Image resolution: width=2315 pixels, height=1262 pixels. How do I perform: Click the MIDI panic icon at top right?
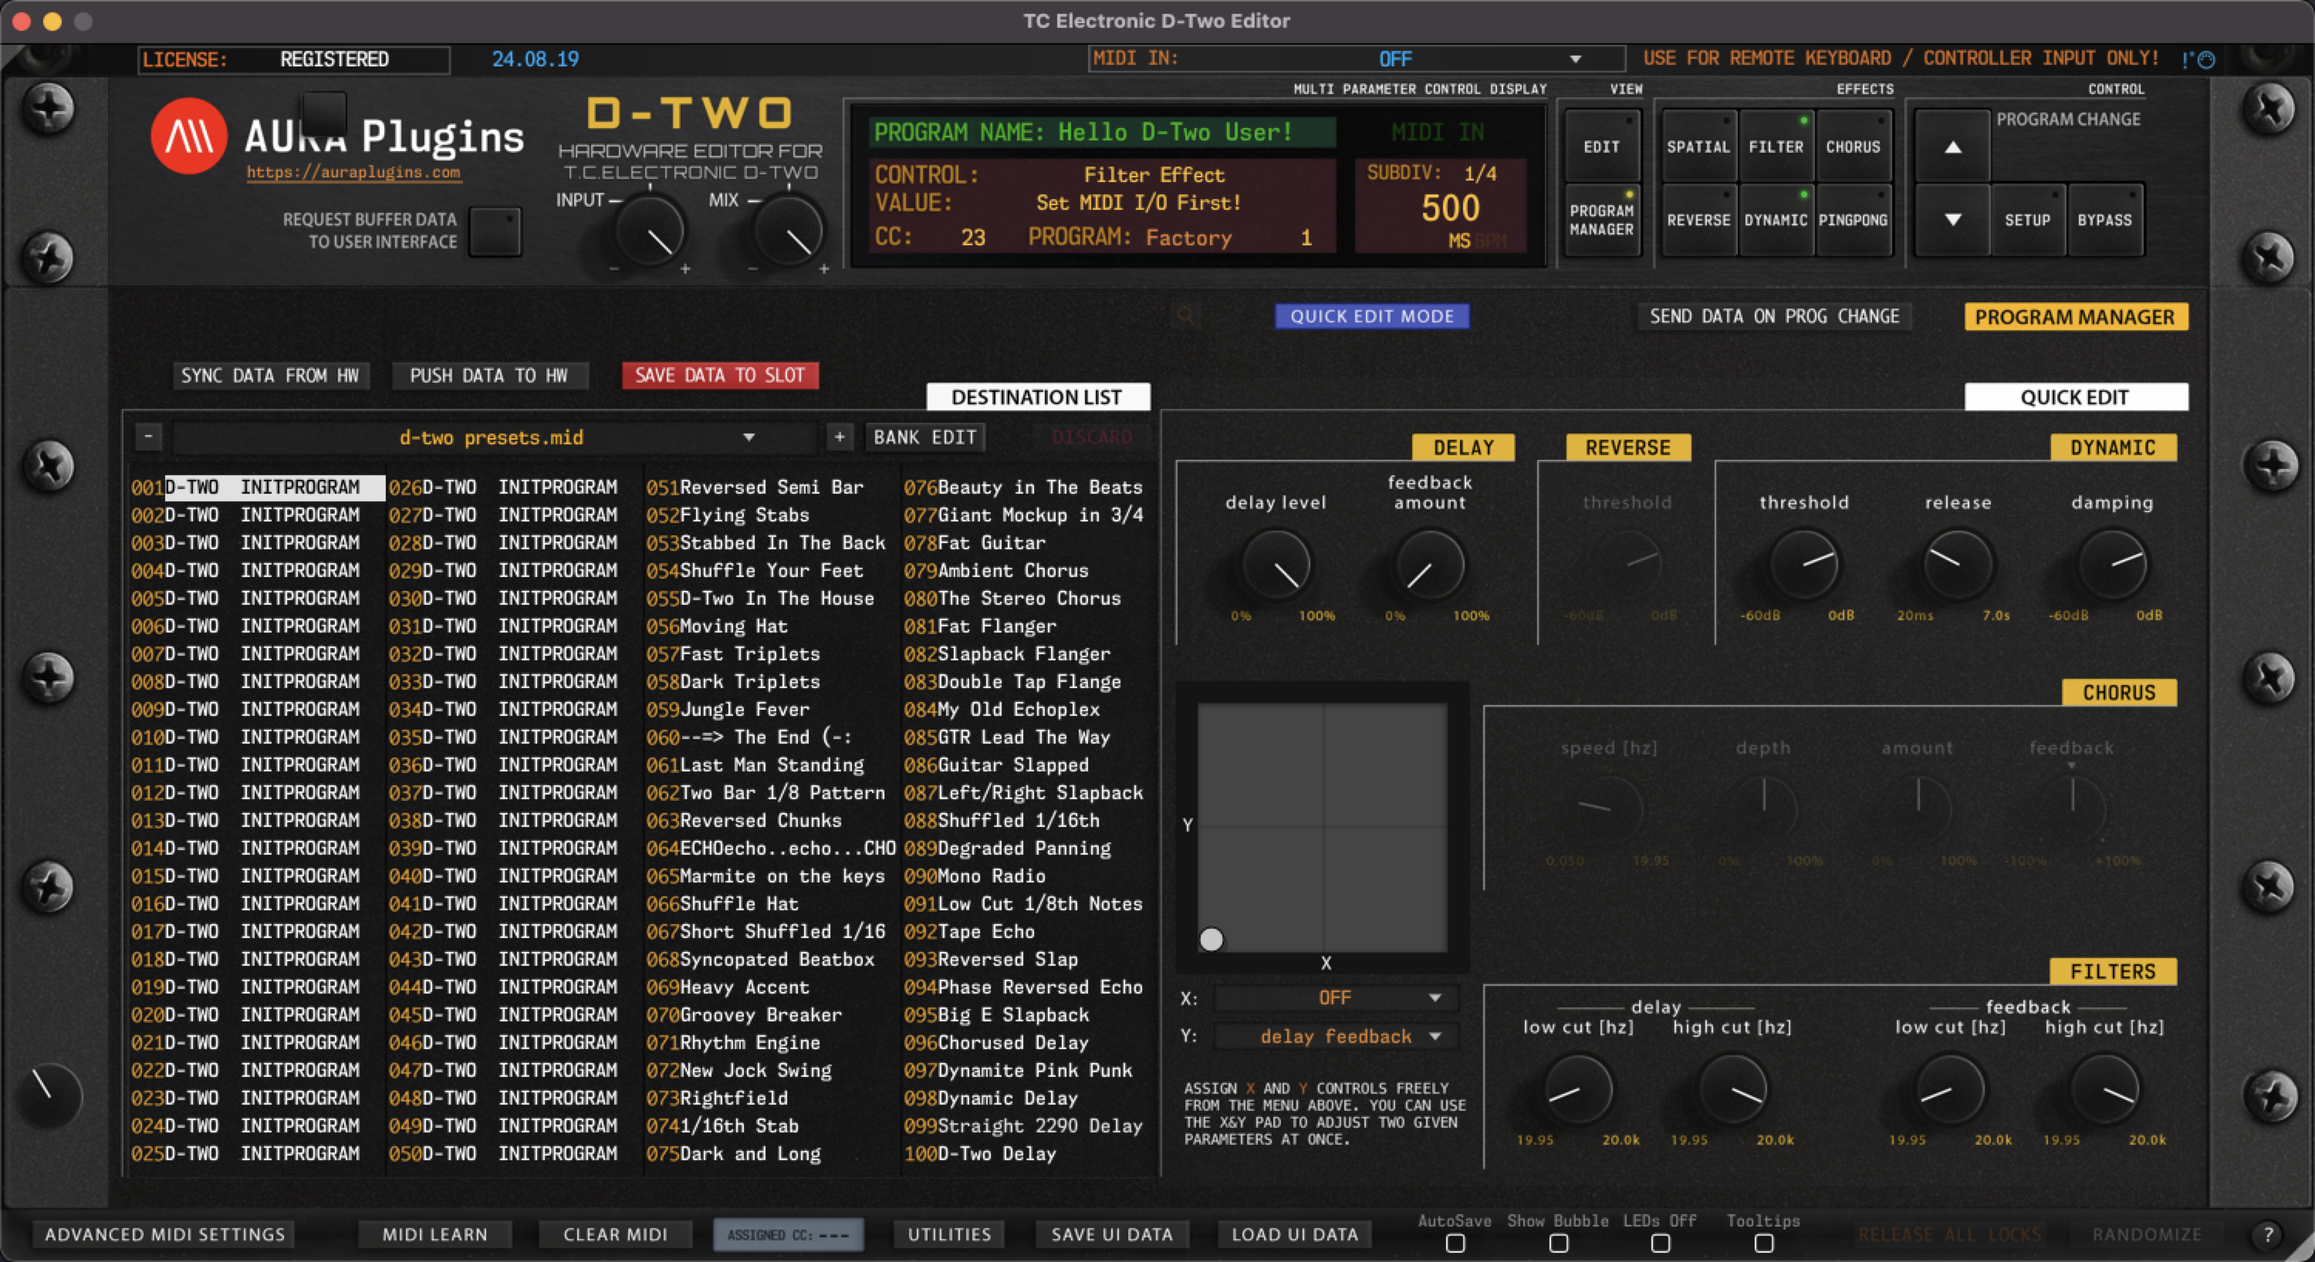pos(2198,59)
